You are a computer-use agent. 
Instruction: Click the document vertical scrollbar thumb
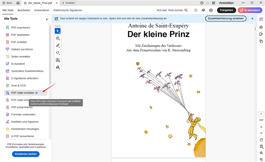pos(255,29)
